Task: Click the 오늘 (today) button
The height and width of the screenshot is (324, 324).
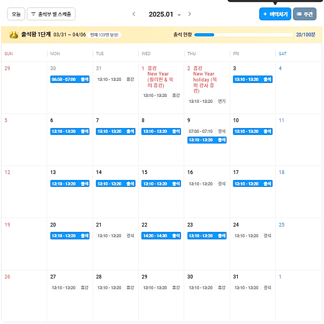Action: pyautogui.click(x=16, y=14)
